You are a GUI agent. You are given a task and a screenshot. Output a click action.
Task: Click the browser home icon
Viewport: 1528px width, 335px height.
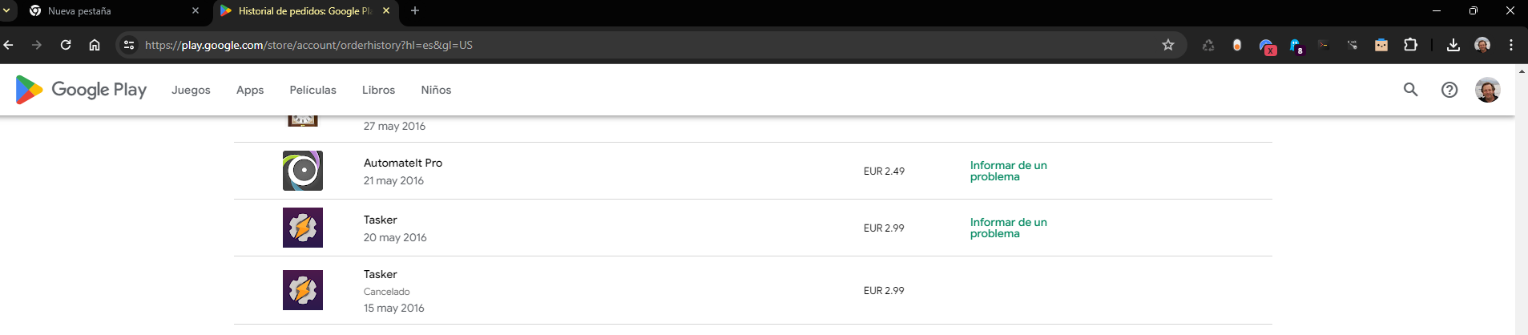point(95,45)
